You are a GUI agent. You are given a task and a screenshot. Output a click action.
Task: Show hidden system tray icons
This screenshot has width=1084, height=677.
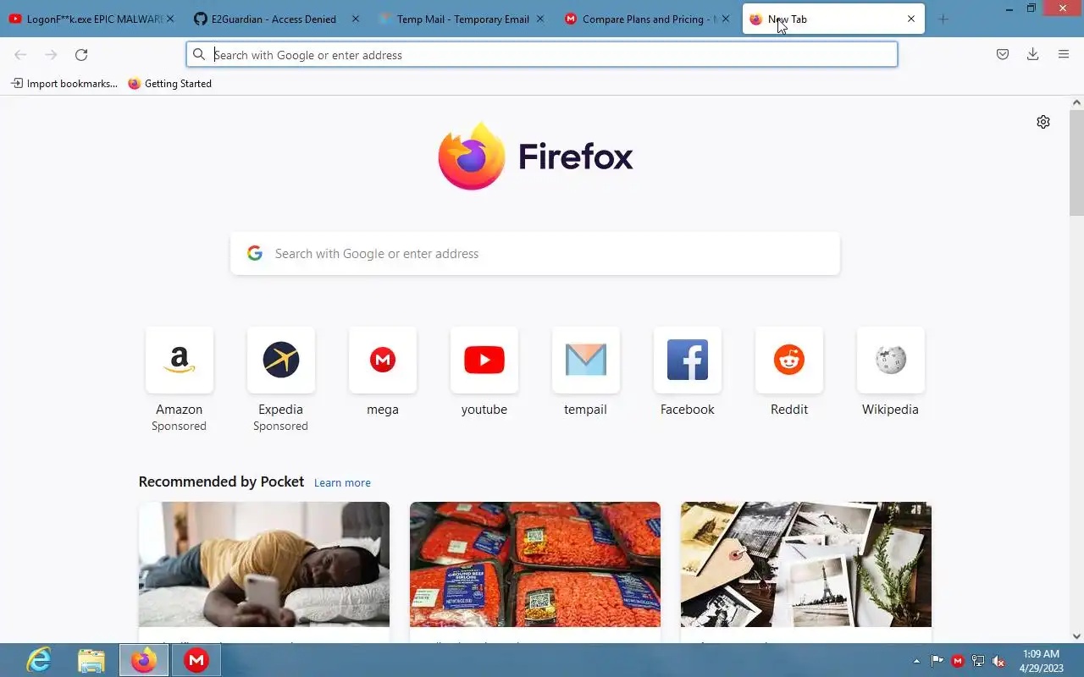pos(916,661)
